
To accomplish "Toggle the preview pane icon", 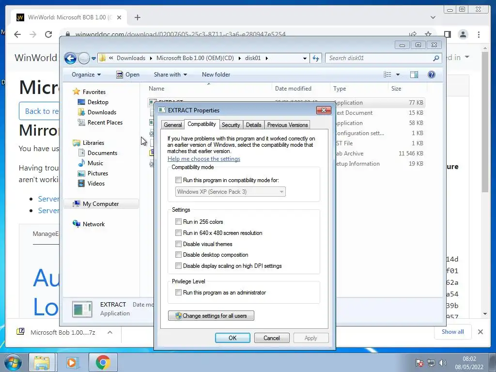I will (x=414, y=75).
